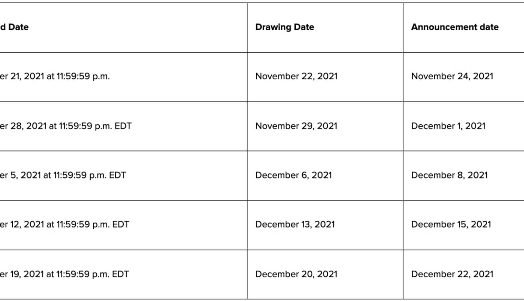The image size is (524, 301).
Task: Select the December 22, 2021 announcement date
Action: [x=452, y=274]
